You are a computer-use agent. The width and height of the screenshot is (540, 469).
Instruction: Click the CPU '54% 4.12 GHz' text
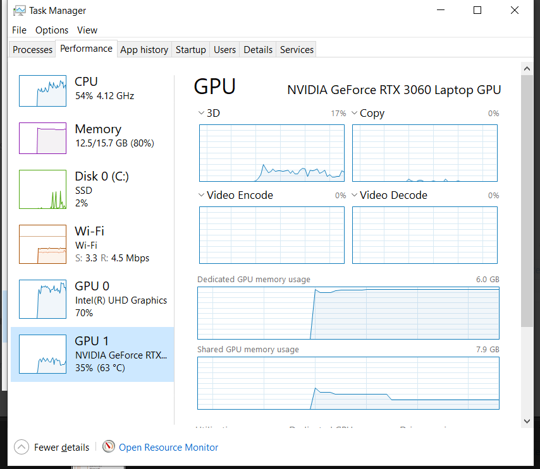105,96
